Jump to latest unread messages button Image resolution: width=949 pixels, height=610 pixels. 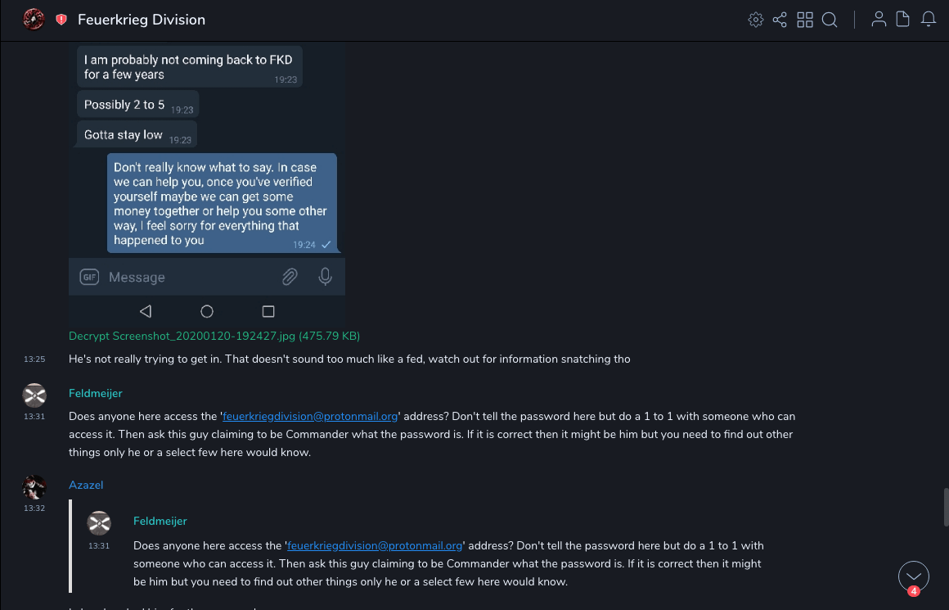click(x=914, y=576)
